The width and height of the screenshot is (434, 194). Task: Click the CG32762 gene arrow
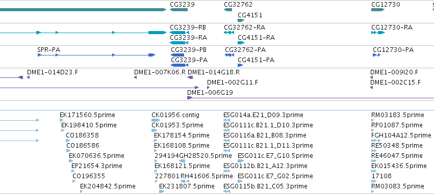coord(228,10)
